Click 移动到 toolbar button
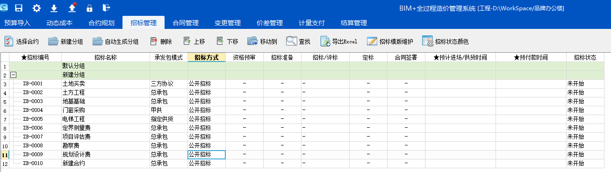The width and height of the screenshot is (611, 172). tap(262, 41)
